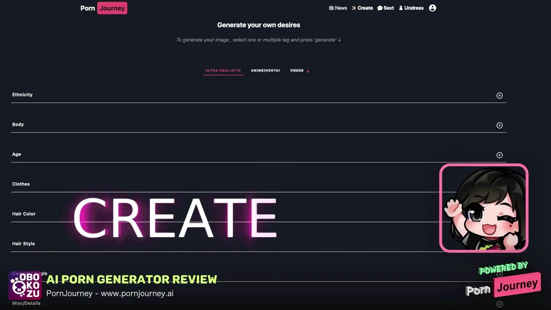Click the Hair Style category label
551x310 pixels.
click(x=23, y=244)
